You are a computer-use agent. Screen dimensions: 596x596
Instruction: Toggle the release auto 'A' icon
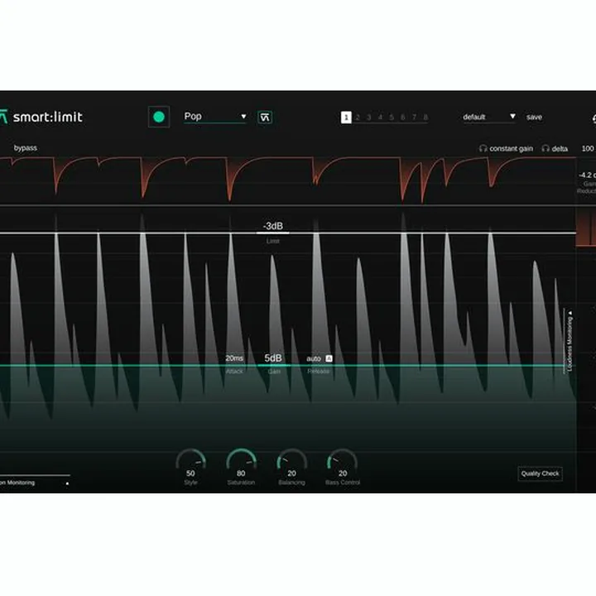click(329, 358)
